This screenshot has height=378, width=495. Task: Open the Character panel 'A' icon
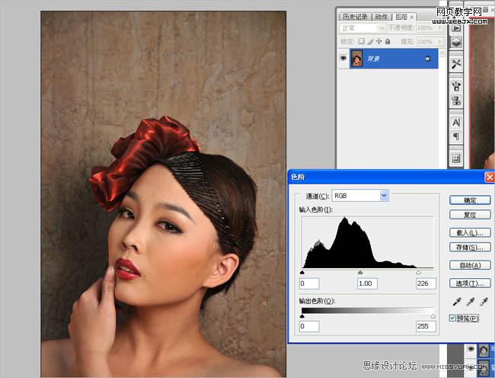click(457, 122)
